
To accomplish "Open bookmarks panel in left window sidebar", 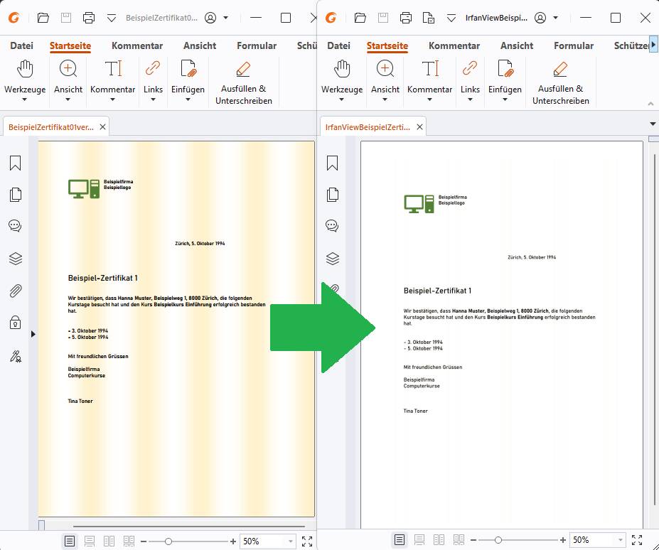I will click(15, 163).
